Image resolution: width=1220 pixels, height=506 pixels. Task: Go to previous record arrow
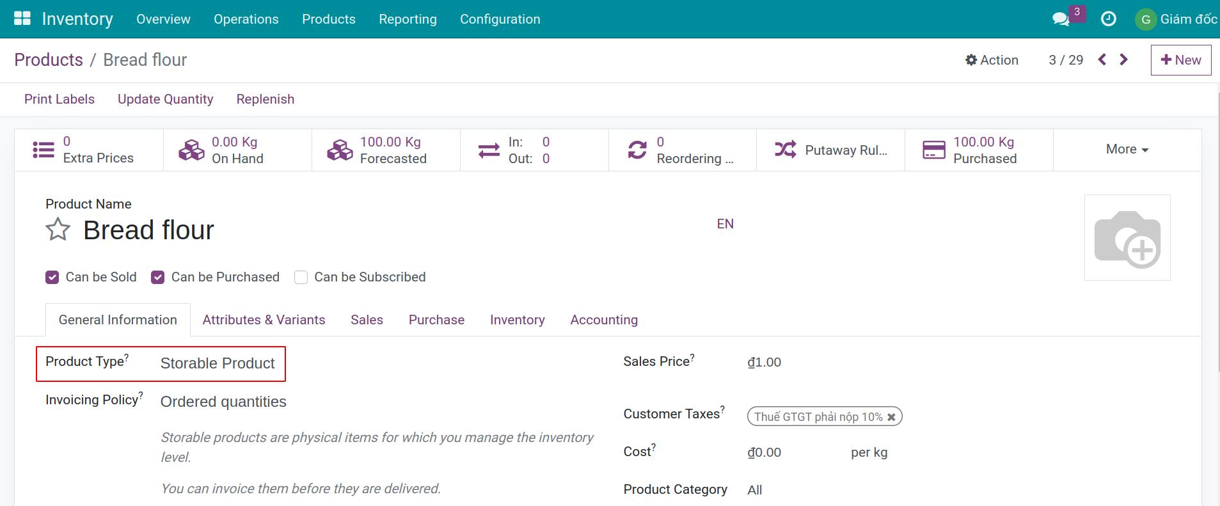(1102, 59)
